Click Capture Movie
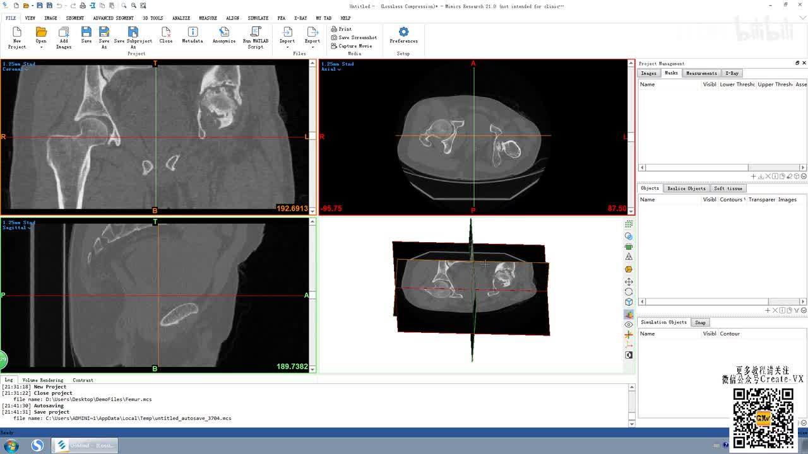The width and height of the screenshot is (808, 454). click(352, 46)
